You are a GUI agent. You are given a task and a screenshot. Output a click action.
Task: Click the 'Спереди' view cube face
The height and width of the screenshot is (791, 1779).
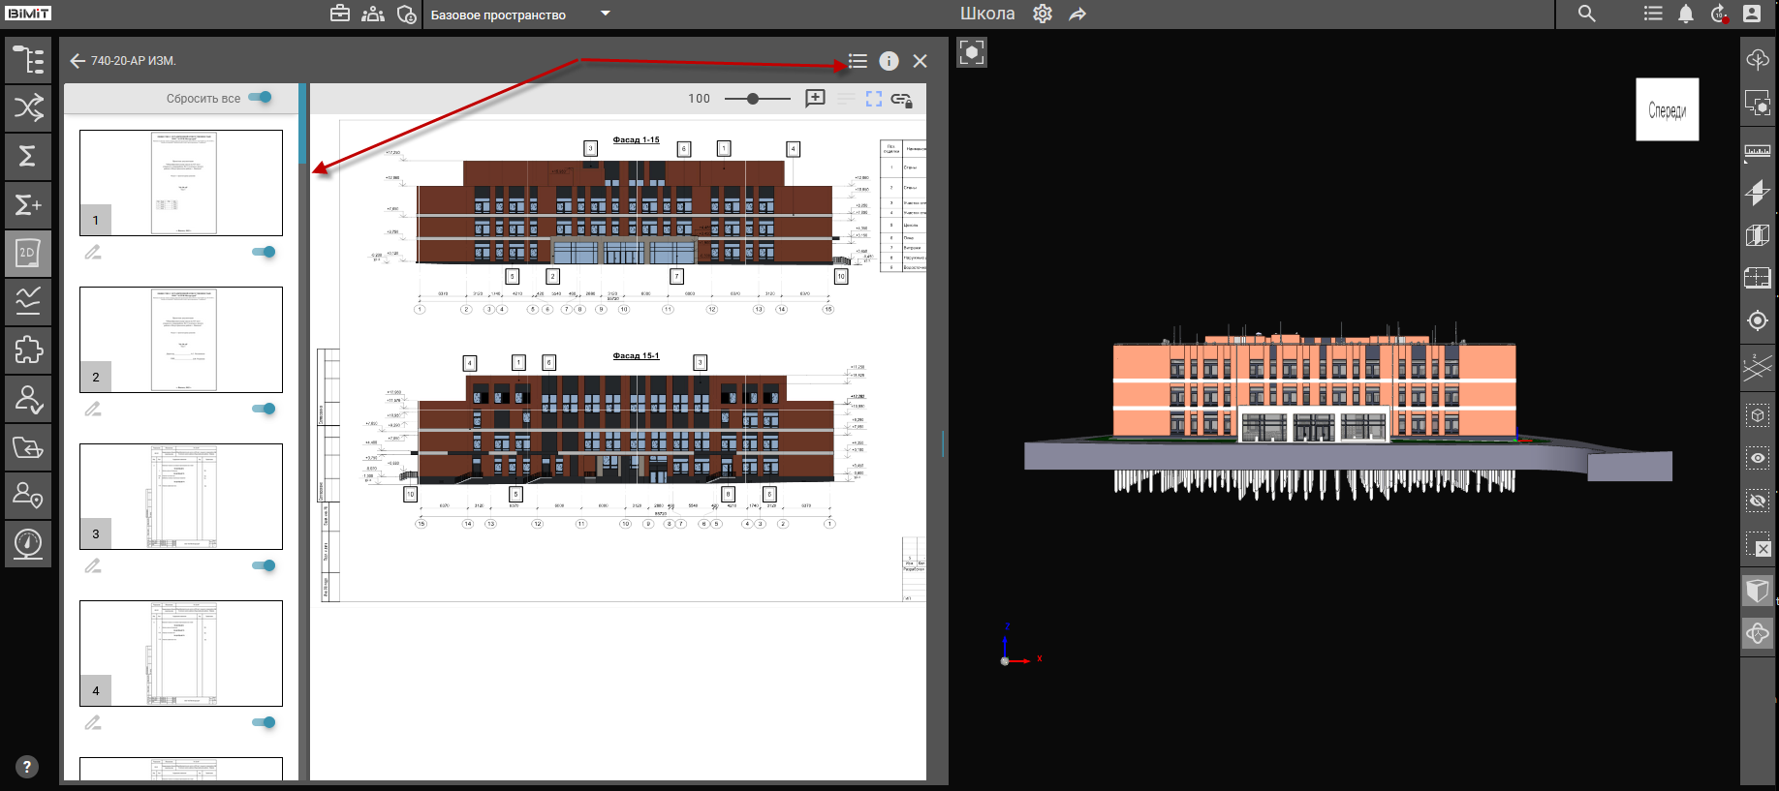(x=1667, y=110)
